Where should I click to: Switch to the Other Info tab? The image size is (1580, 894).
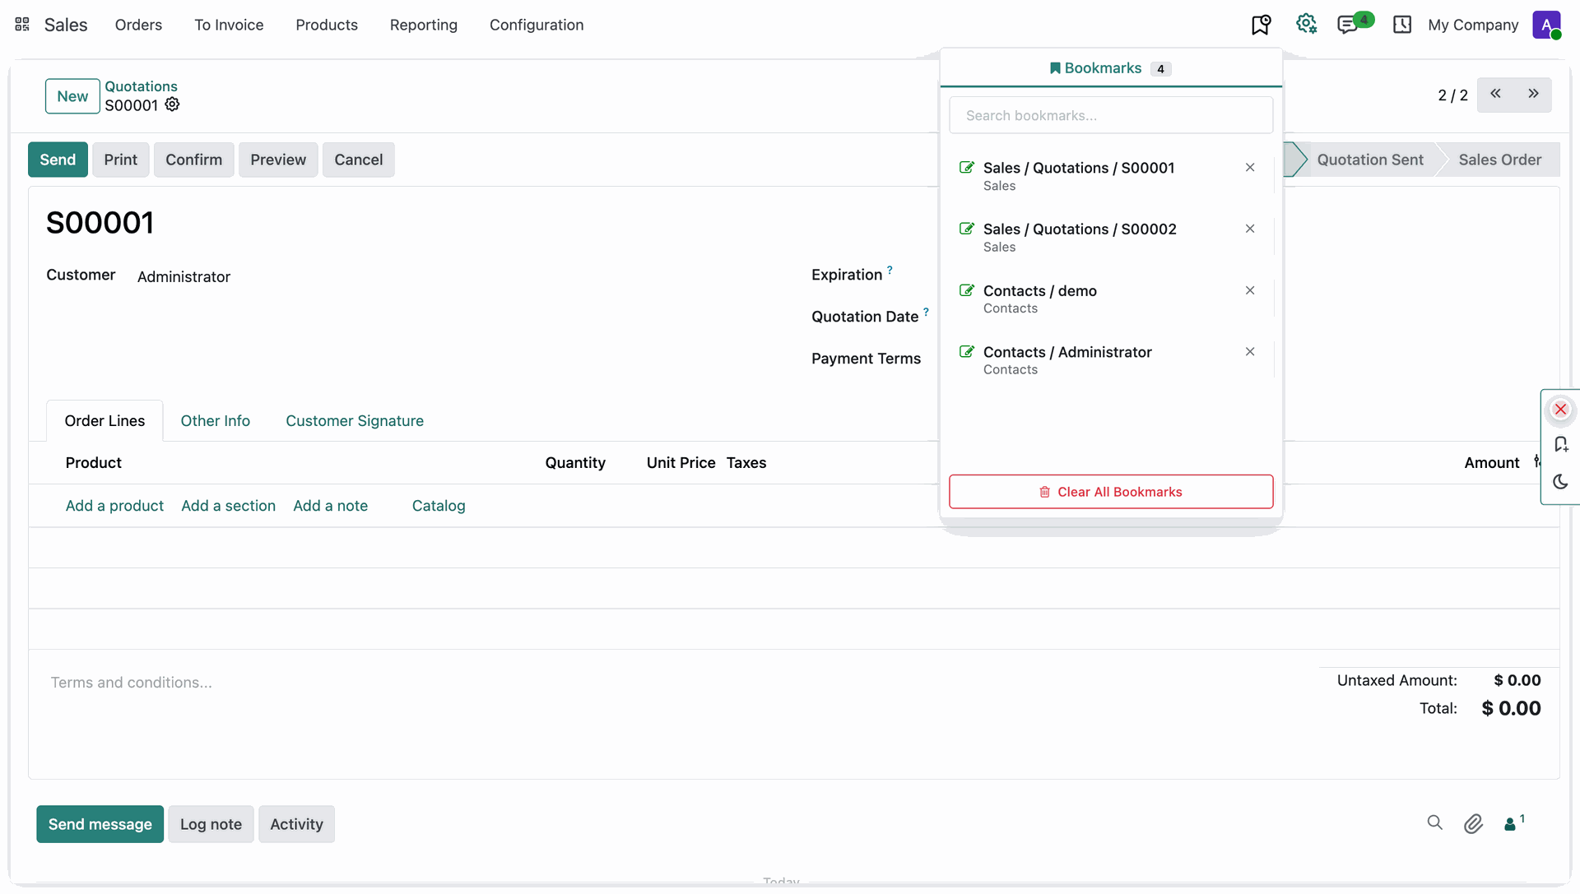(x=215, y=421)
